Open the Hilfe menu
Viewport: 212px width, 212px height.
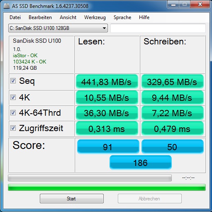(144, 17)
